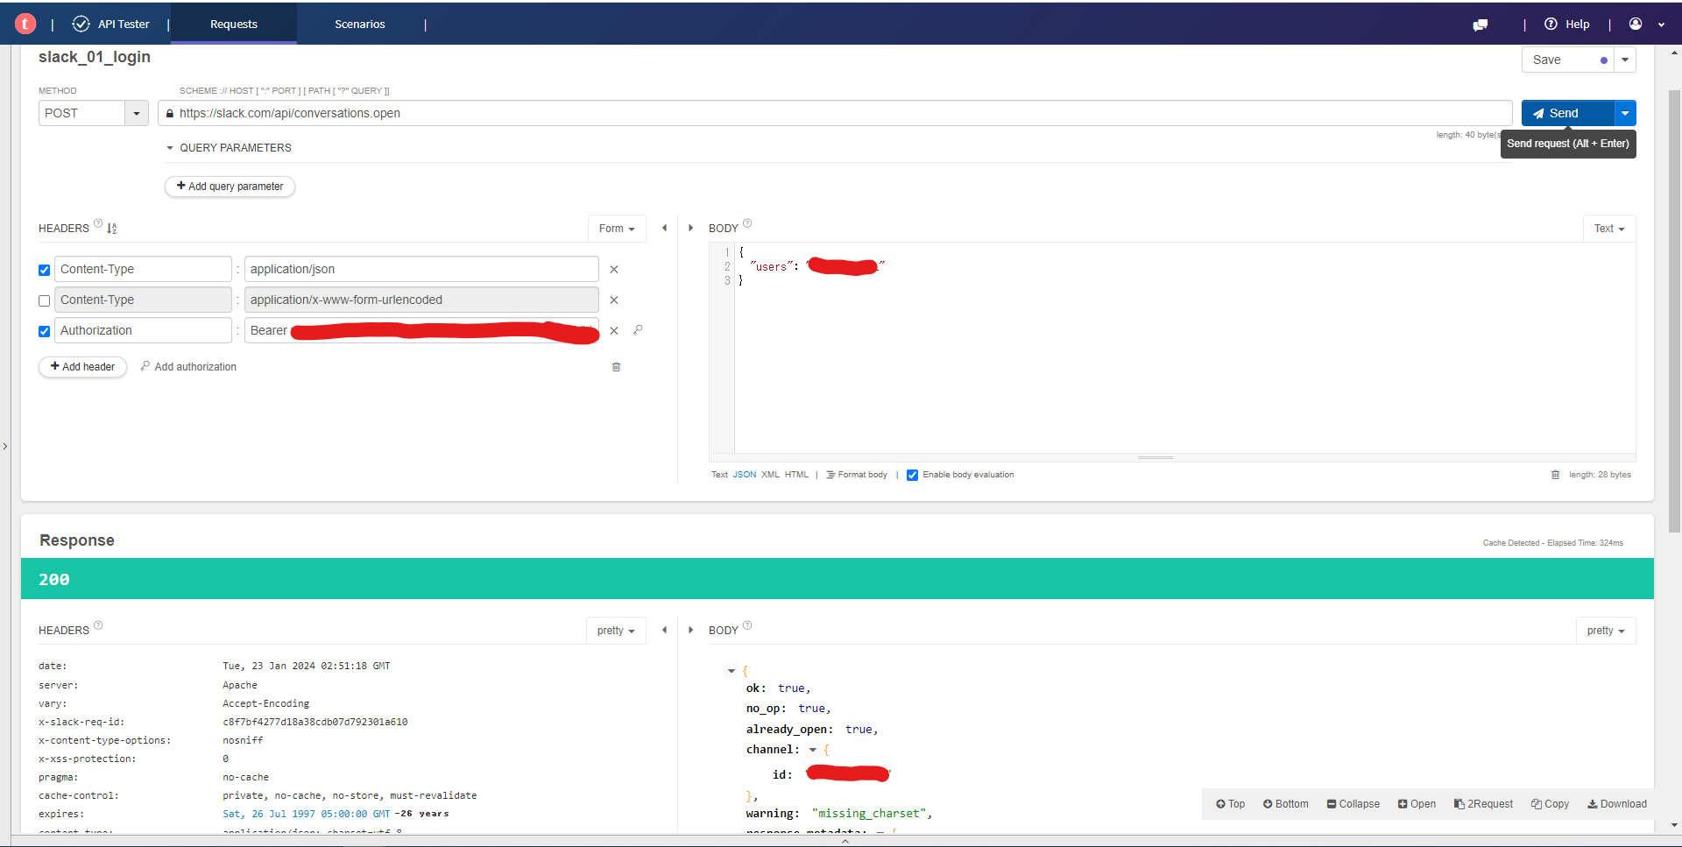
Task: Toggle Enable body evaluation checkbox
Action: coord(912,475)
